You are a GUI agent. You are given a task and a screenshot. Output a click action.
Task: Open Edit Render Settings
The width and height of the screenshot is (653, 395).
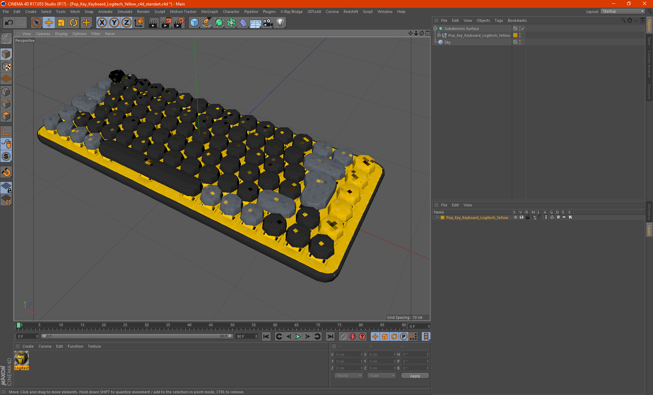(x=179, y=23)
